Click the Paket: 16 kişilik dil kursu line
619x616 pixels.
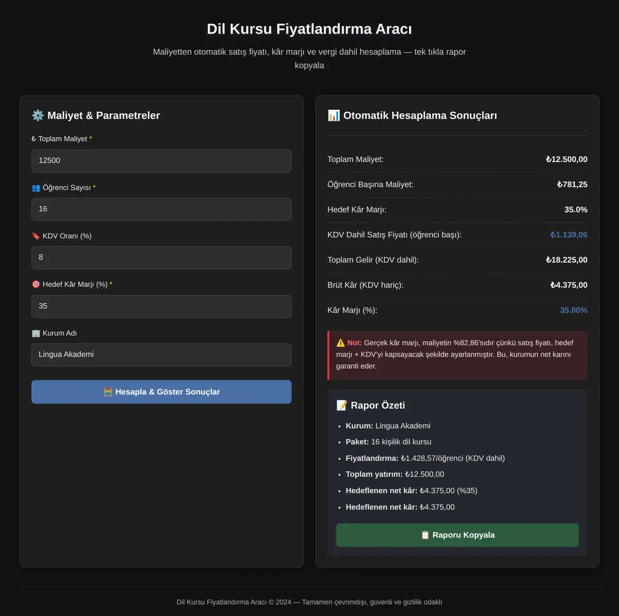click(388, 442)
